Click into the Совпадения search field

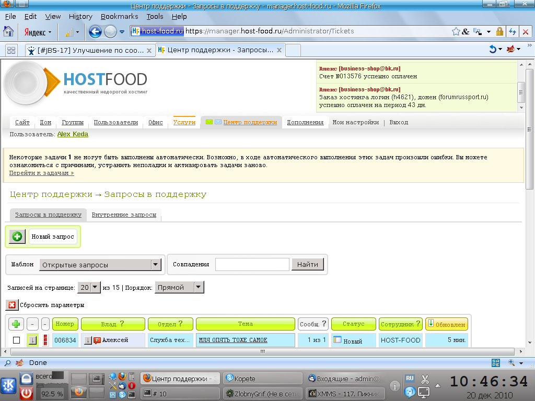coord(252,264)
